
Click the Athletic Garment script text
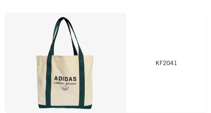(x=65, y=83)
